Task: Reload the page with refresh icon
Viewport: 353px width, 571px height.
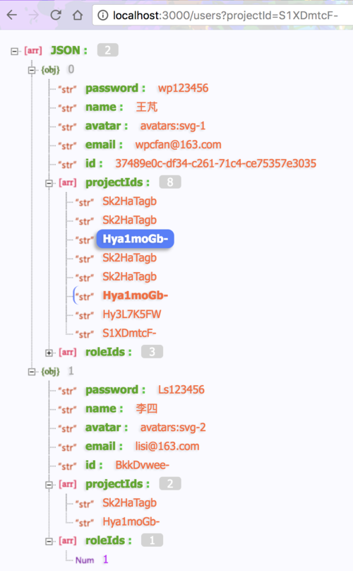Action: pyautogui.click(x=56, y=15)
